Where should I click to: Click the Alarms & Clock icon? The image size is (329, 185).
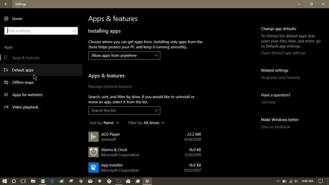[x=94, y=152]
